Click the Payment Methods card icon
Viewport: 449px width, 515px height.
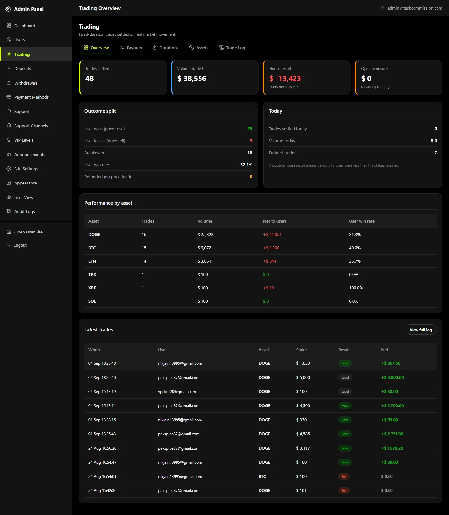click(9, 97)
